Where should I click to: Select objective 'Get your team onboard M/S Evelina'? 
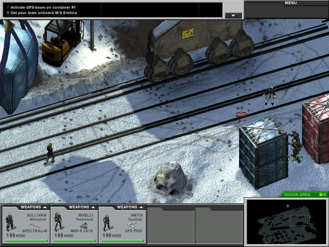point(44,13)
